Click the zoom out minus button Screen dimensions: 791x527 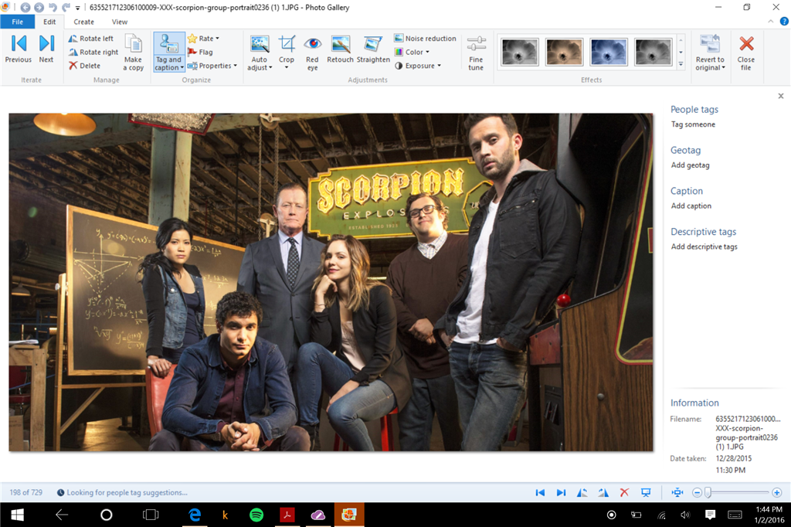click(697, 493)
